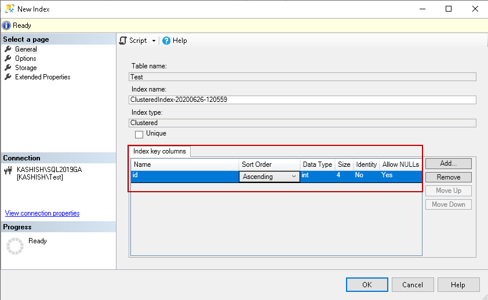Remove the selected id column
This screenshot has width=488, height=300.
tap(448, 177)
